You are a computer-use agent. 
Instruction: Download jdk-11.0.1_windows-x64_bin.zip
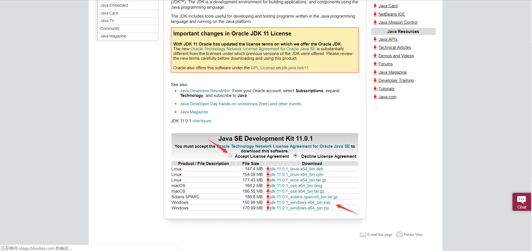pos(299,208)
